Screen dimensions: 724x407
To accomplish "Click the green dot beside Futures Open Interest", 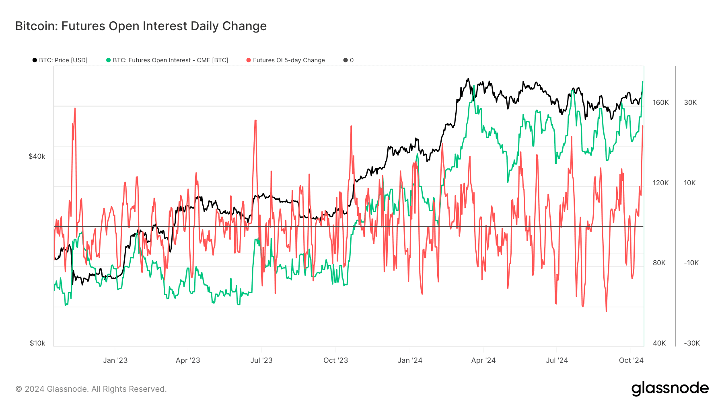I will tap(108, 60).
